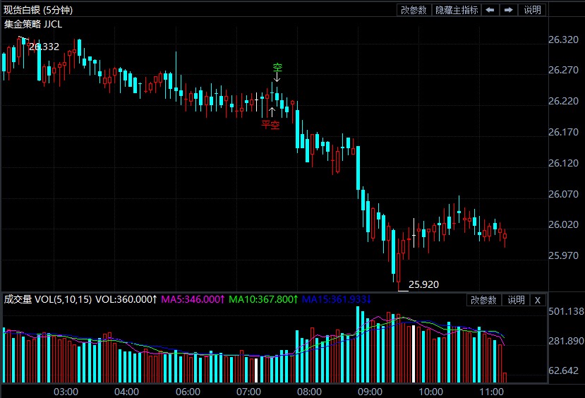Image resolution: width=585 pixels, height=398 pixels.
Task: Click the green 空 signal marker
Action: (277, 68)
